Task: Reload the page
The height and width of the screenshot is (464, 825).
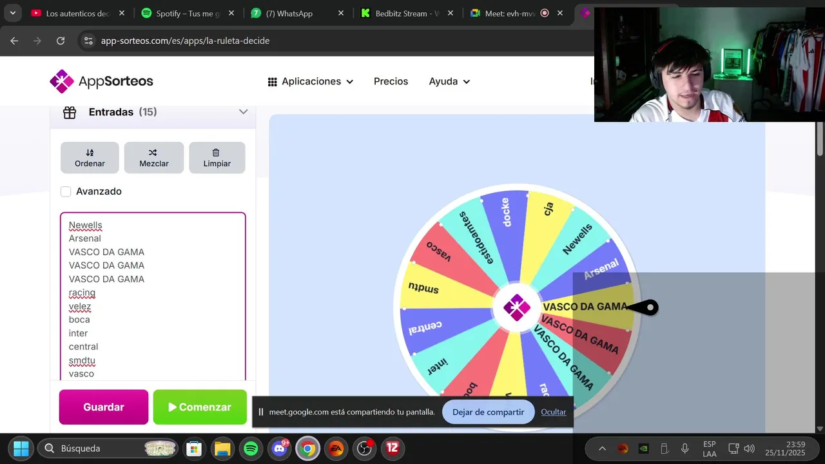Action: click(x=61, y=41)
